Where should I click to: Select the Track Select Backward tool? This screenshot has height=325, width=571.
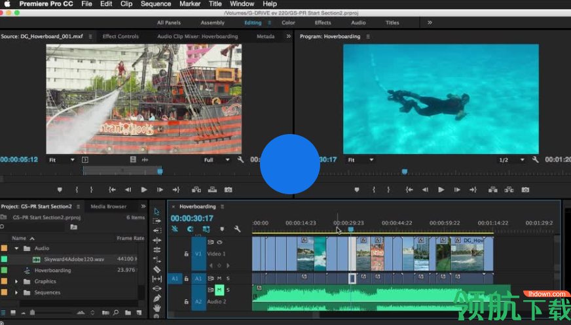click(x=157, y=230)
